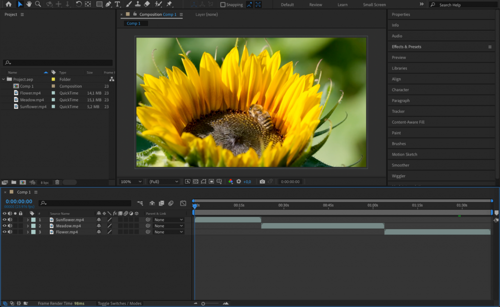Open the Learn workspace
Image resolution: width=500 pixels, height=307 pixels.
(x=342, y=4)
